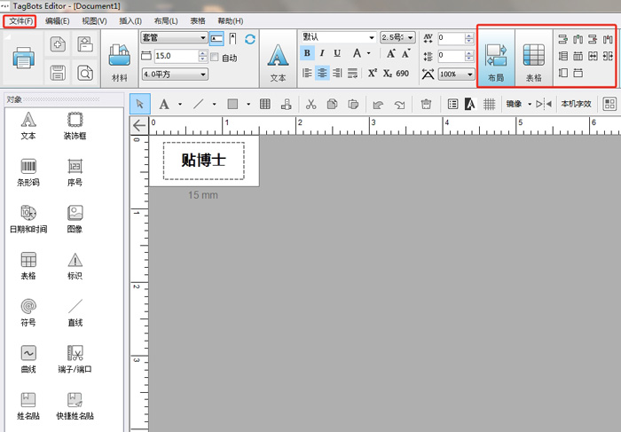Image resolution: width=621 pixels, height=432 pixels.
Task: Click the scissors cut icon
Action: 310,104
